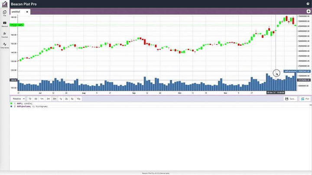Image resolution: width=312 pixels, height=175 pixels.
Task: Open the Function fx panel
Action: tap(5, 35)
